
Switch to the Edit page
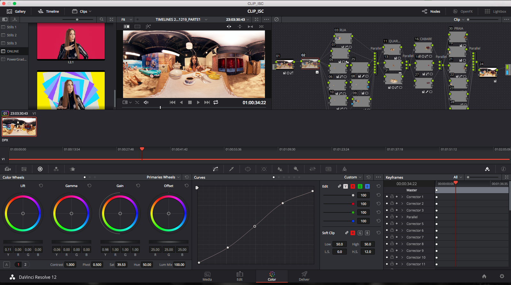240,276
